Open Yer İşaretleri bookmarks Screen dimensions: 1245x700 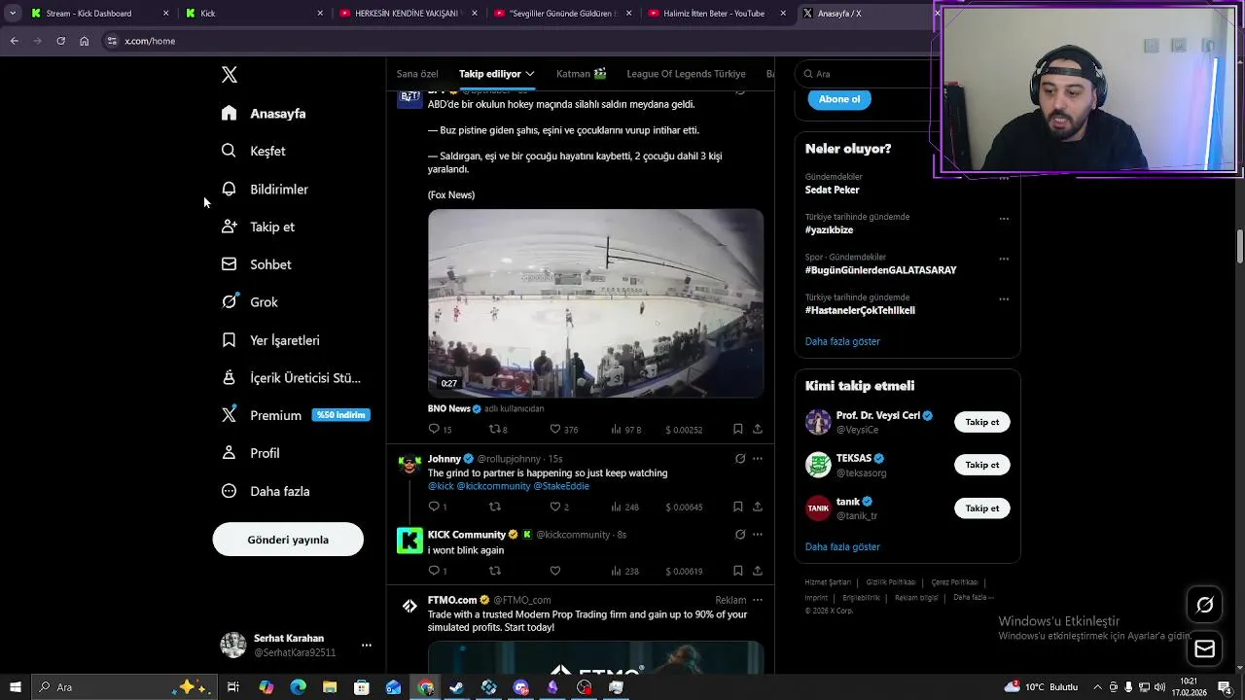pyautogui.click(x=270, y=340)
